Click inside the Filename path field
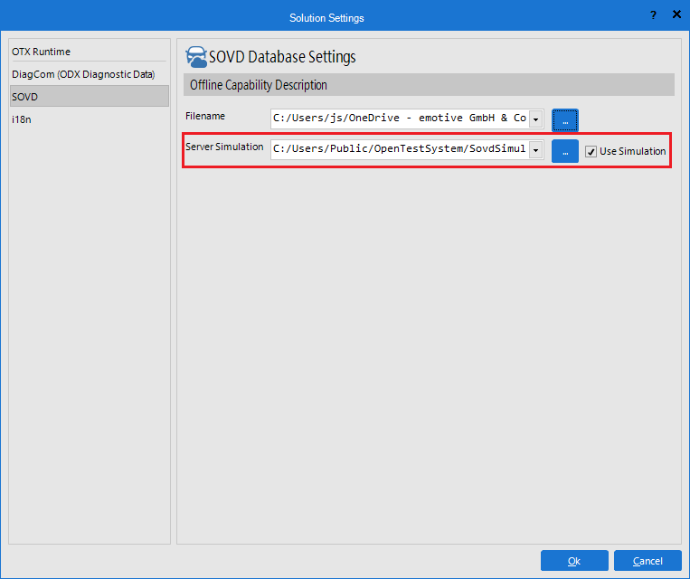 [x=399, y=119]
